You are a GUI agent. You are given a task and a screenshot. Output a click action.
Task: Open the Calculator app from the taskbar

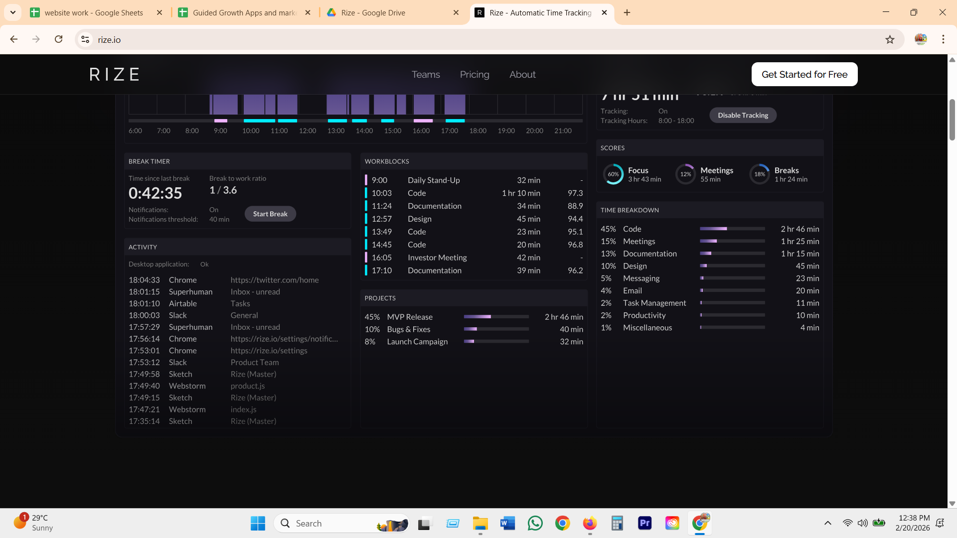tap(617, 523)
